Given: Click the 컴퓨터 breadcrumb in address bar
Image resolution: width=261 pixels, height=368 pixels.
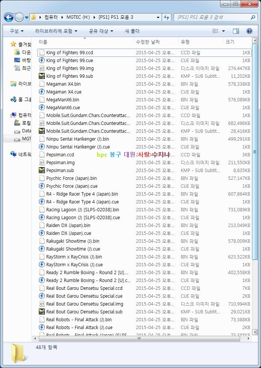Looking at the screenshot, I should pyautogui.click(x=51, y=17).
